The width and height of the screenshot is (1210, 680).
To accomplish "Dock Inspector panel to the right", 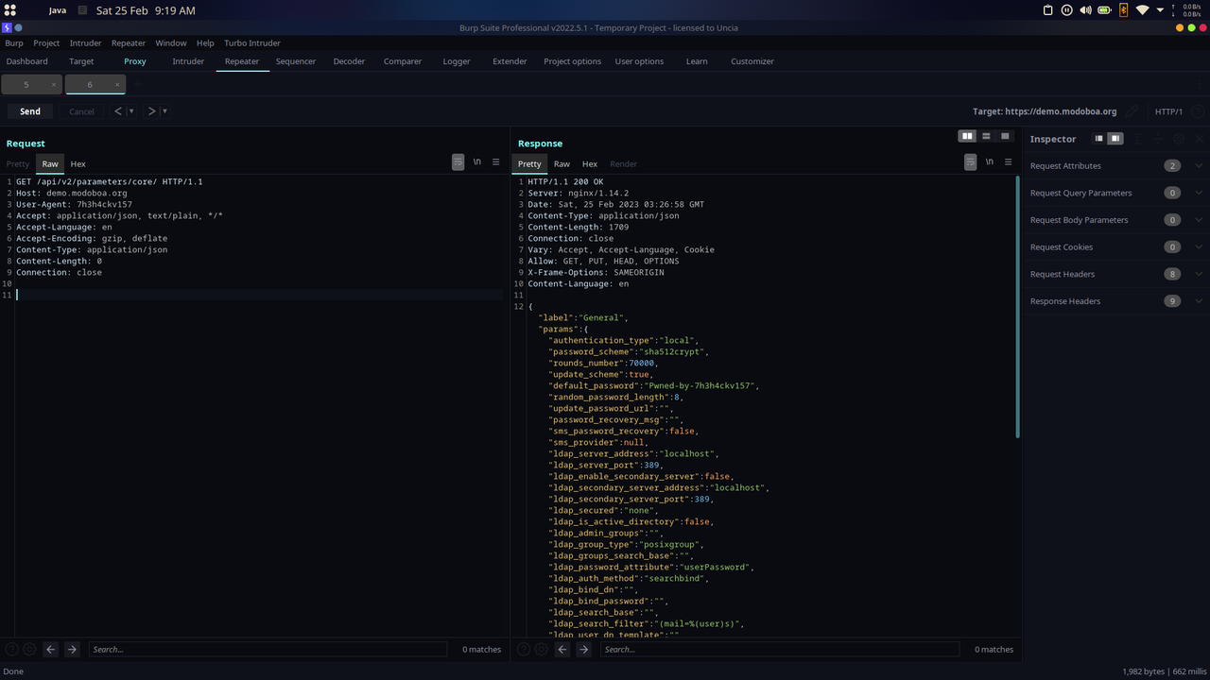I will point(1115,139).
